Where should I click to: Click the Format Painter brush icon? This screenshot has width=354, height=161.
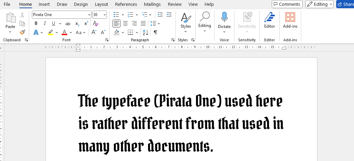(22, 32)
